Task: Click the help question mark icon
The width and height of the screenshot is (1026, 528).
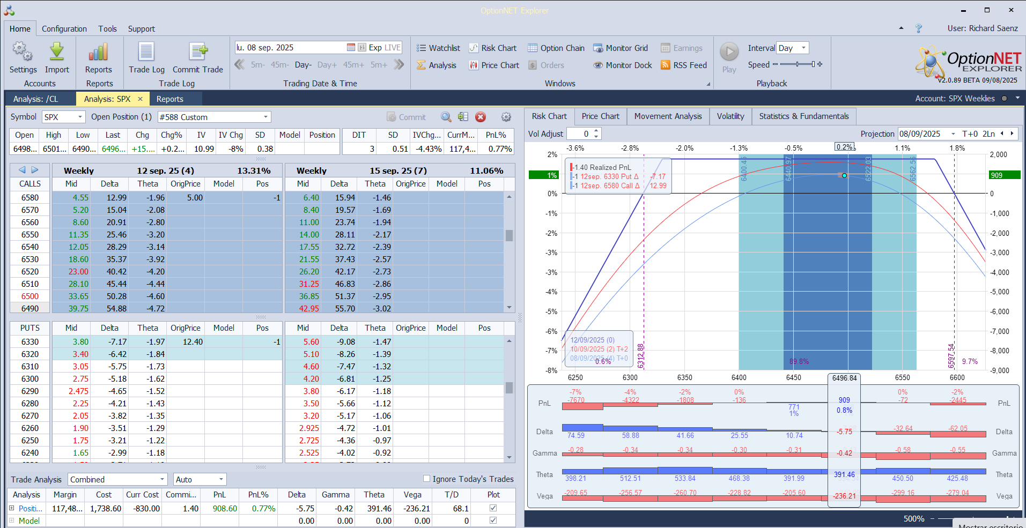Action: click(919, 28)
